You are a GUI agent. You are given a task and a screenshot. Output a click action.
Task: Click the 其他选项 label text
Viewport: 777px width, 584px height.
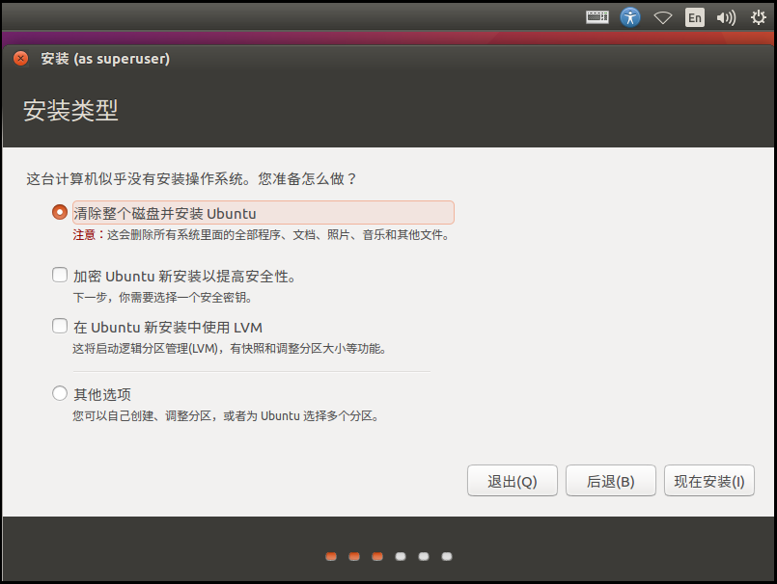point(102,394)
